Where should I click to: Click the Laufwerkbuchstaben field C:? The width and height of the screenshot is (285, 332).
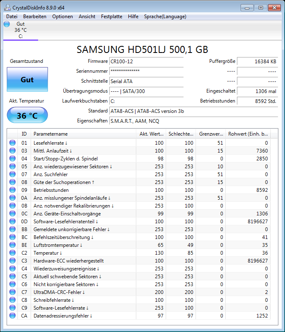(x=146, y=101)
